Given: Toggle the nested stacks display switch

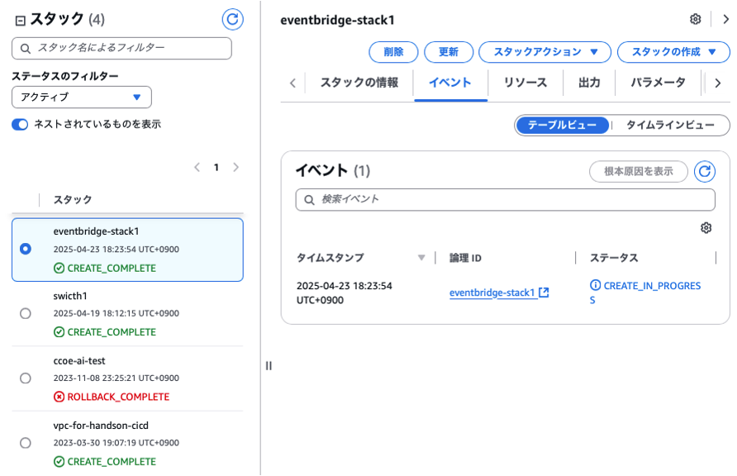Looking at the screenshot, I should tap(20, 124).
